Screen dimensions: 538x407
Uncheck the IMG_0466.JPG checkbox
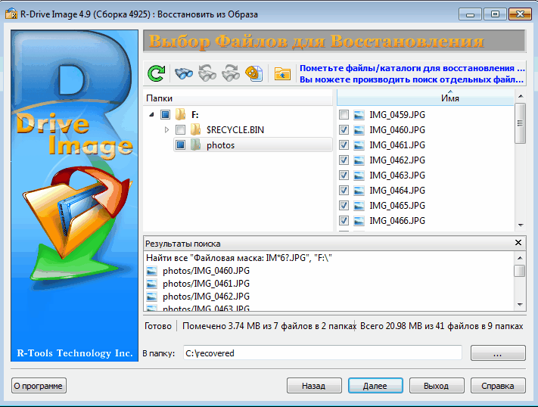click(344, 220)
